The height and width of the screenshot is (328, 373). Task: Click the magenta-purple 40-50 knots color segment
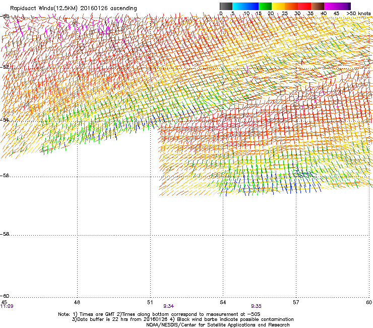(337, 6)
